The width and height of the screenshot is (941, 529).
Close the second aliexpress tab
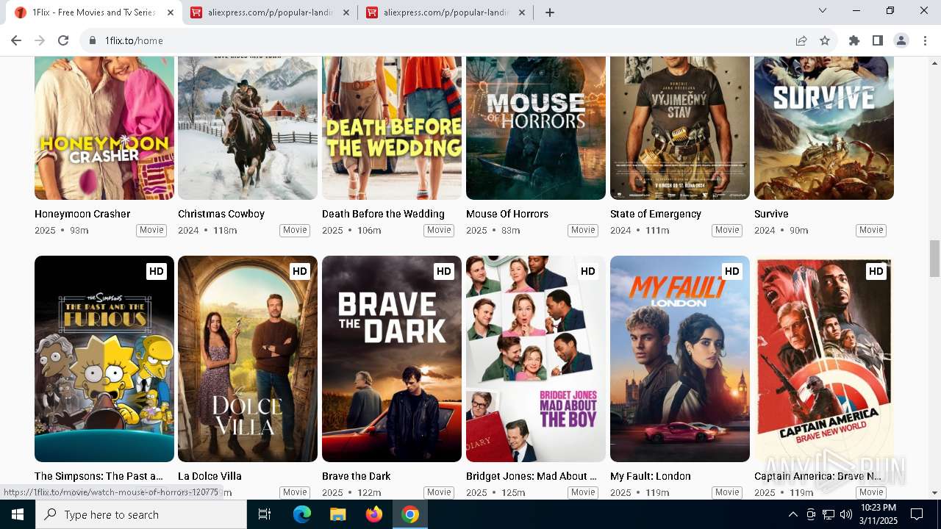(x=522, y=12)
